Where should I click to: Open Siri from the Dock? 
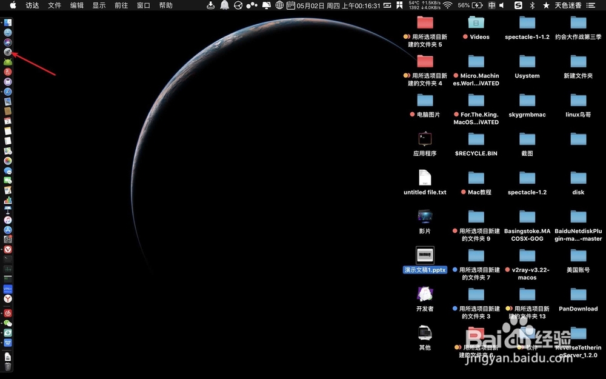click(7, 42)
